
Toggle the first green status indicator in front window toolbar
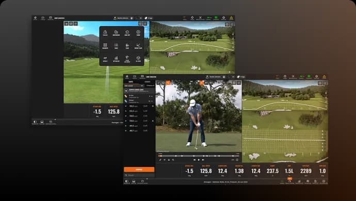click(x=301, y=77)
